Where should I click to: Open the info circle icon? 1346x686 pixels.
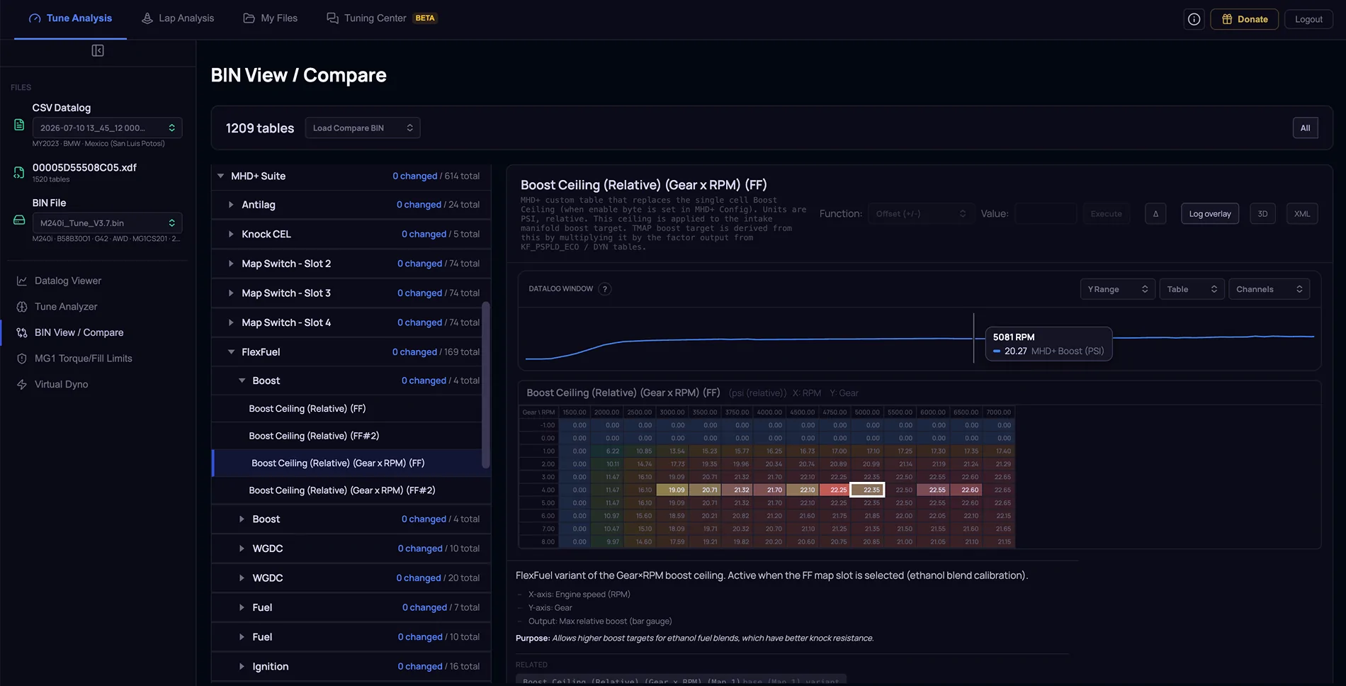tap(1194, 19)
